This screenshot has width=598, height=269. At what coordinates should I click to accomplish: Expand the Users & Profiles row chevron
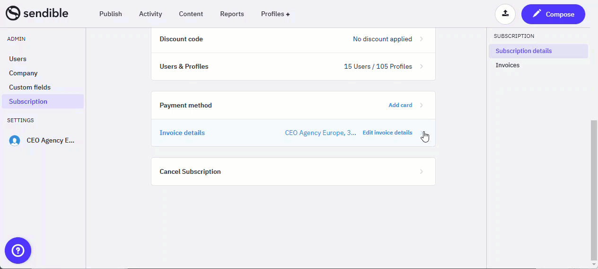point(422,66)
